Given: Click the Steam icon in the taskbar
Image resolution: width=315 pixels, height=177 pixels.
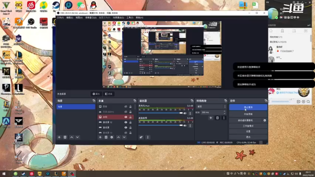Looking at the screenshot, I should click(x=24, y=174).
